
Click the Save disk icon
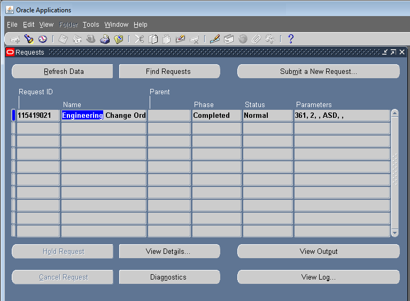tap(63, 39)
